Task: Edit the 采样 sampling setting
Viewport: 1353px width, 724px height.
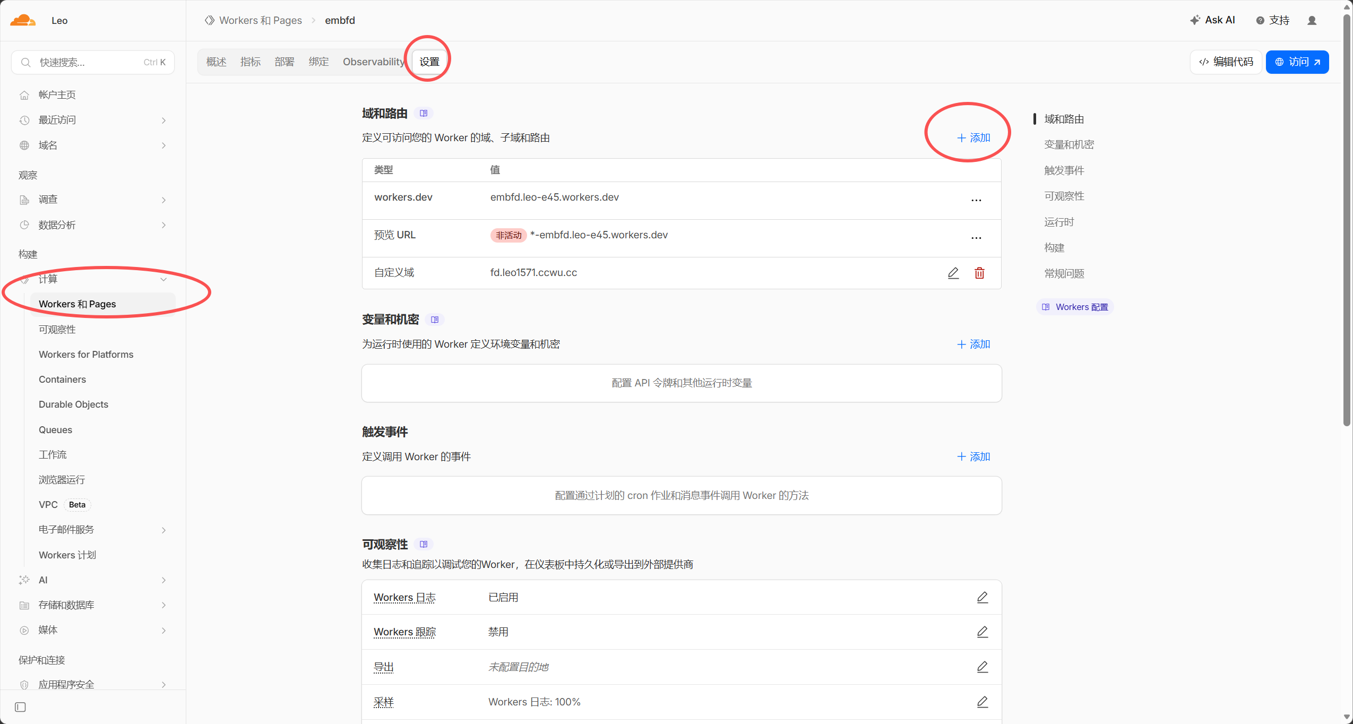Action: click(983, 702)
